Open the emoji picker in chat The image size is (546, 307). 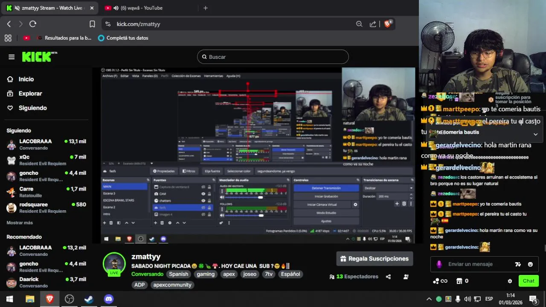point(530,264)
